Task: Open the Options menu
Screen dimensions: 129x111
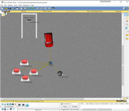Action: tap(10, 5)
